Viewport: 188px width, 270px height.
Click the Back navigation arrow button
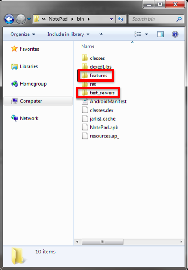9,19
